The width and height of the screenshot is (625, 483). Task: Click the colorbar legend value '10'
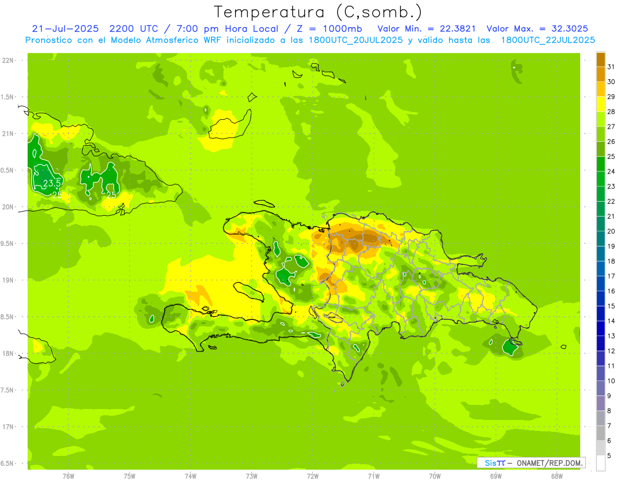point(611,381)
